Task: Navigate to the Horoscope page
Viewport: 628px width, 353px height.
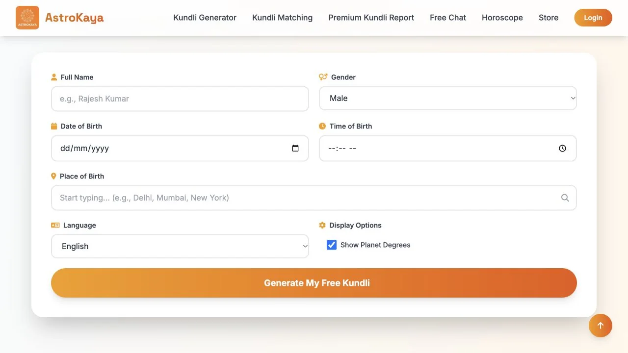Action: coord(502,18)
